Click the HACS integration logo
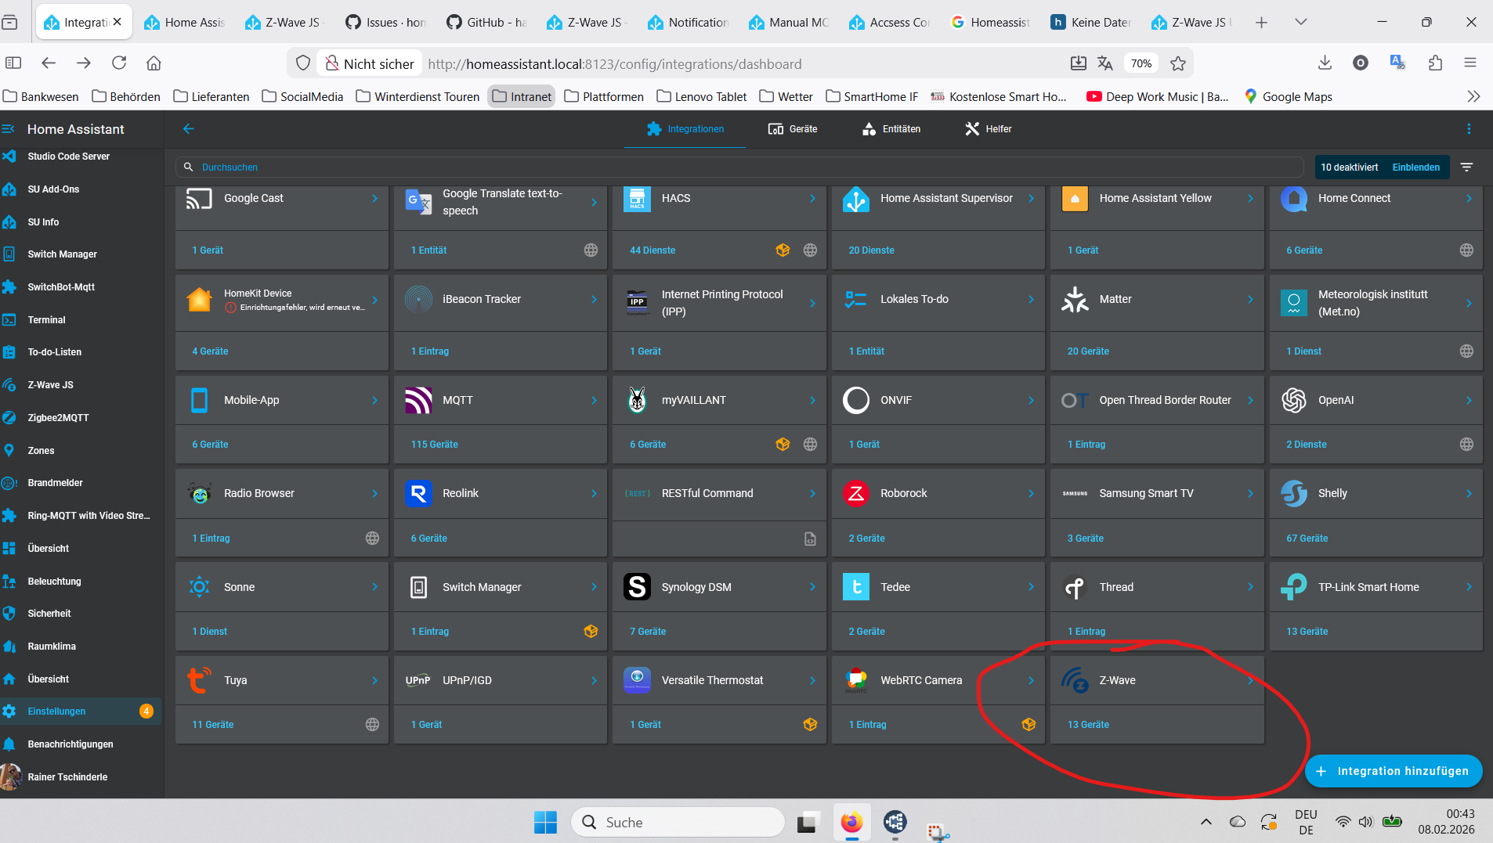The height and width of the screenshot is (843, 1493). 637,199
